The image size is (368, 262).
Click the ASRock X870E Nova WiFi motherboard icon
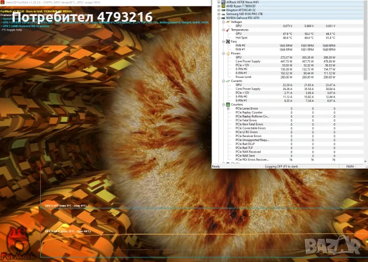click(x=223, y=2)
